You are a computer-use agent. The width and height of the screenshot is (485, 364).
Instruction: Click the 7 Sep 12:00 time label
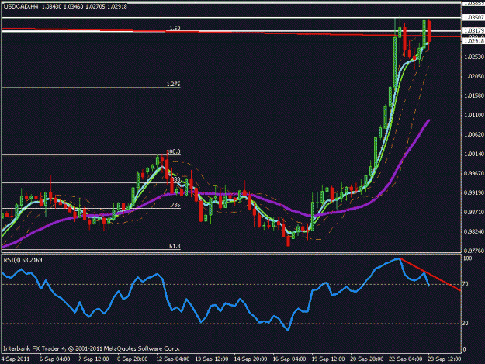[94, 359]
